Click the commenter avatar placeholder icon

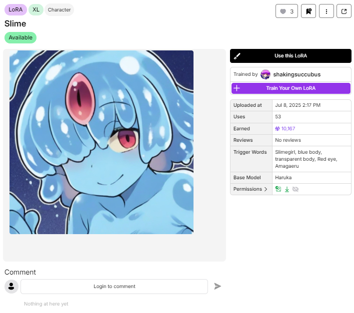(x=11, y=287)
